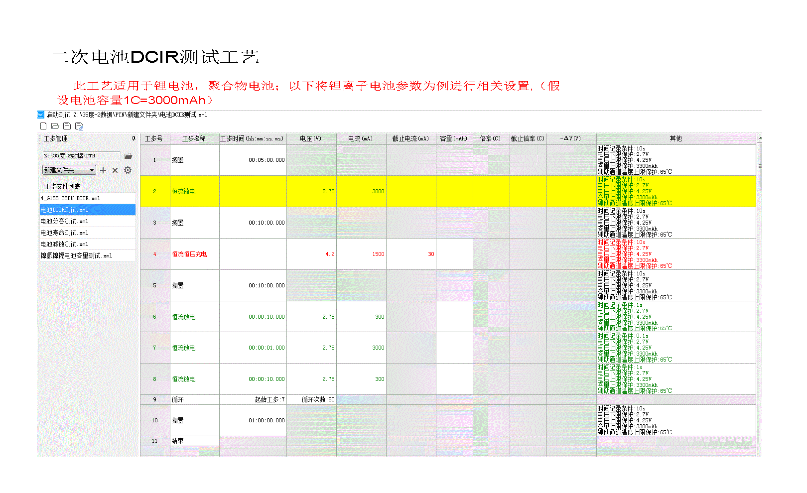Click step 10 time cell 01:00:00.000

point(253,420)
